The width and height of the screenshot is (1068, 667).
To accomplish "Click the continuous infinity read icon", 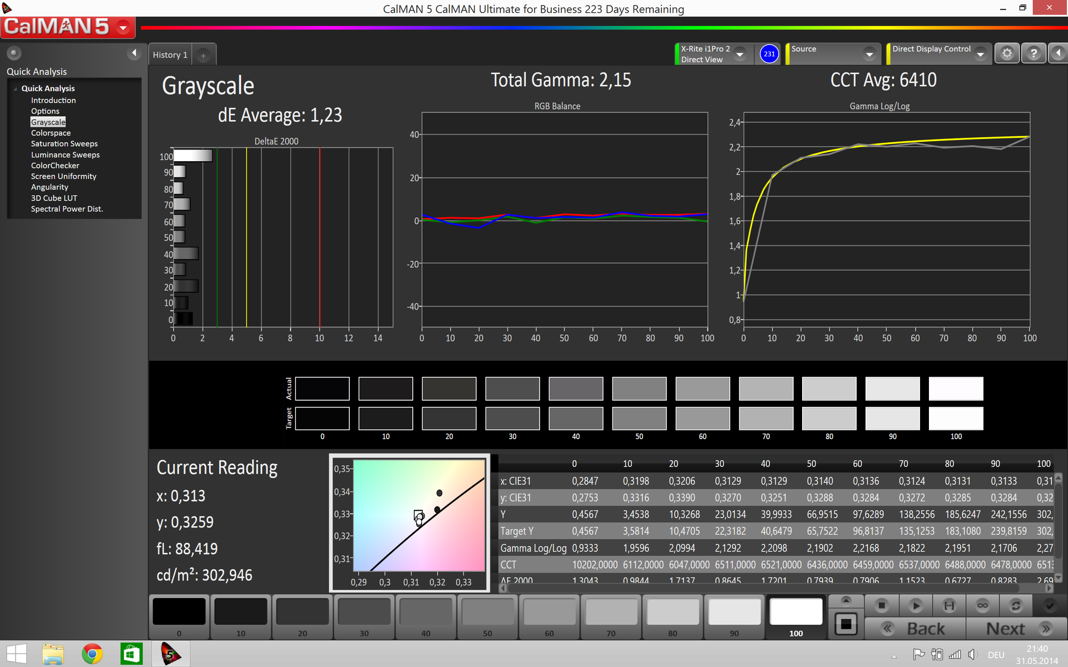I will point(982,605).
